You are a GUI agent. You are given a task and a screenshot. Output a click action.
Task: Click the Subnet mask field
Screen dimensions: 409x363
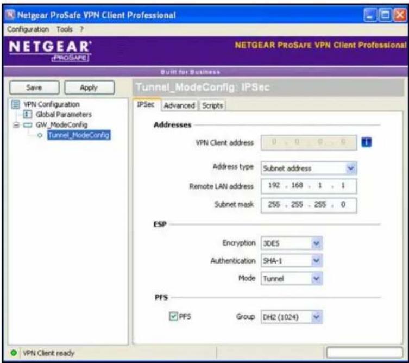[309, 205]
